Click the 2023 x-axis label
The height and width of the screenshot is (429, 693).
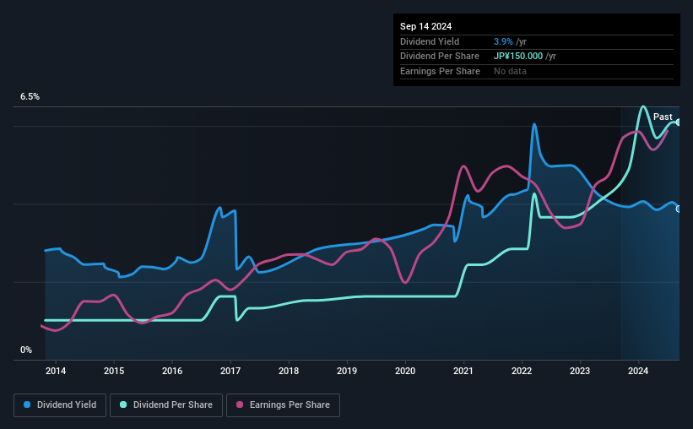(x=580, y=371)
